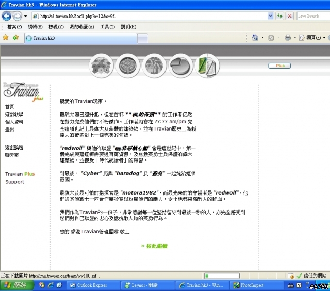Image resolution: width=330 pixels, height=291 pixels.
Task: Click the Refresh page icon
Action: tap(279, 16)
